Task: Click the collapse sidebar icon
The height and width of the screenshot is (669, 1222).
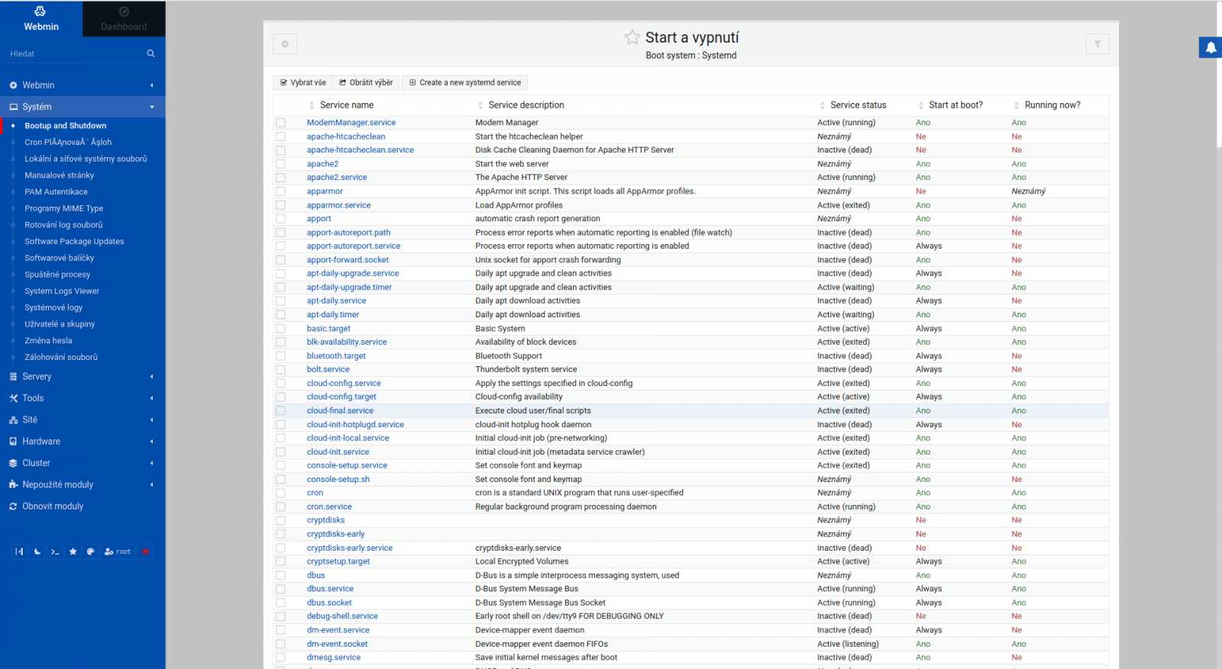Action: pos(19,552)
